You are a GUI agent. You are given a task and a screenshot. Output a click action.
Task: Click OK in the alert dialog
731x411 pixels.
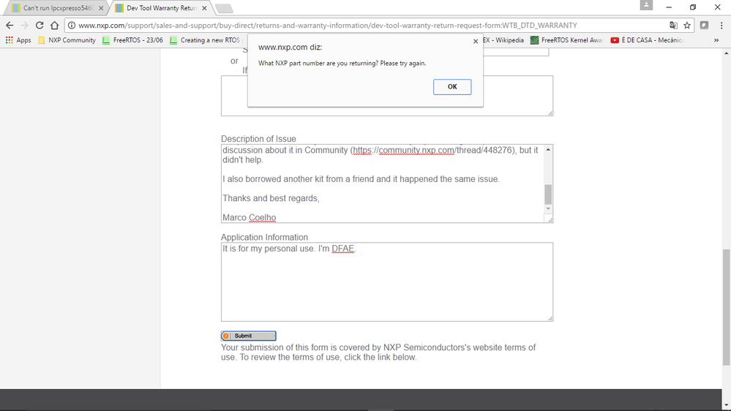tap(452, 87)
